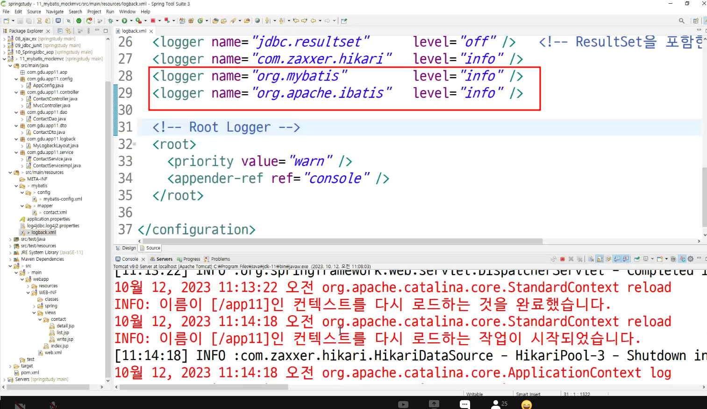Click the emoji reaction face in bottom bar
This screenshot has width=707, height=409.
[527, 404]
